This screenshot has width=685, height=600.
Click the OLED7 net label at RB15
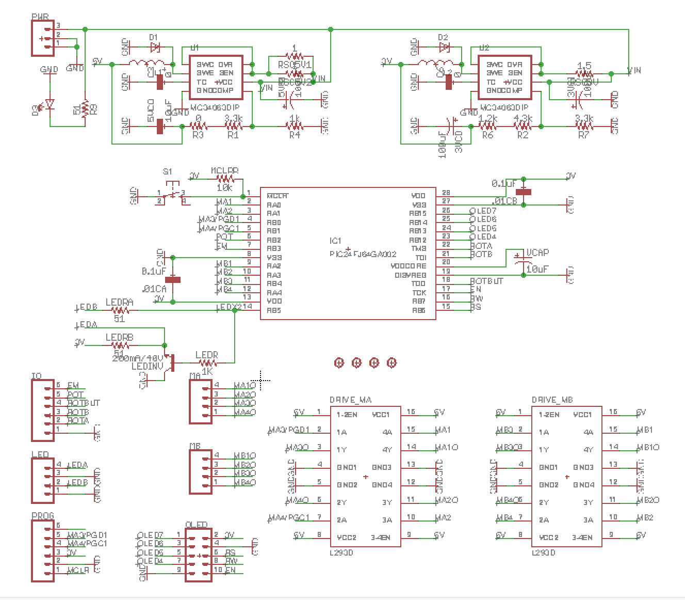click(x=483, y=211)
